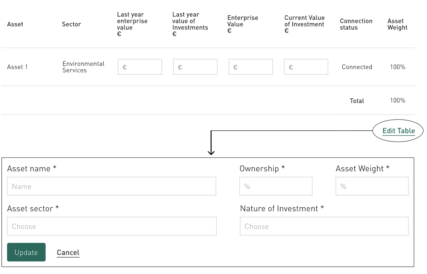Click Current Value of Investment input
This screenshot has width=427, height=274.
306,67
